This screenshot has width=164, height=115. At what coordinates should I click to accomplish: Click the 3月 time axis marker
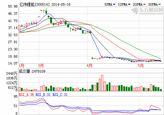[41, 66]
